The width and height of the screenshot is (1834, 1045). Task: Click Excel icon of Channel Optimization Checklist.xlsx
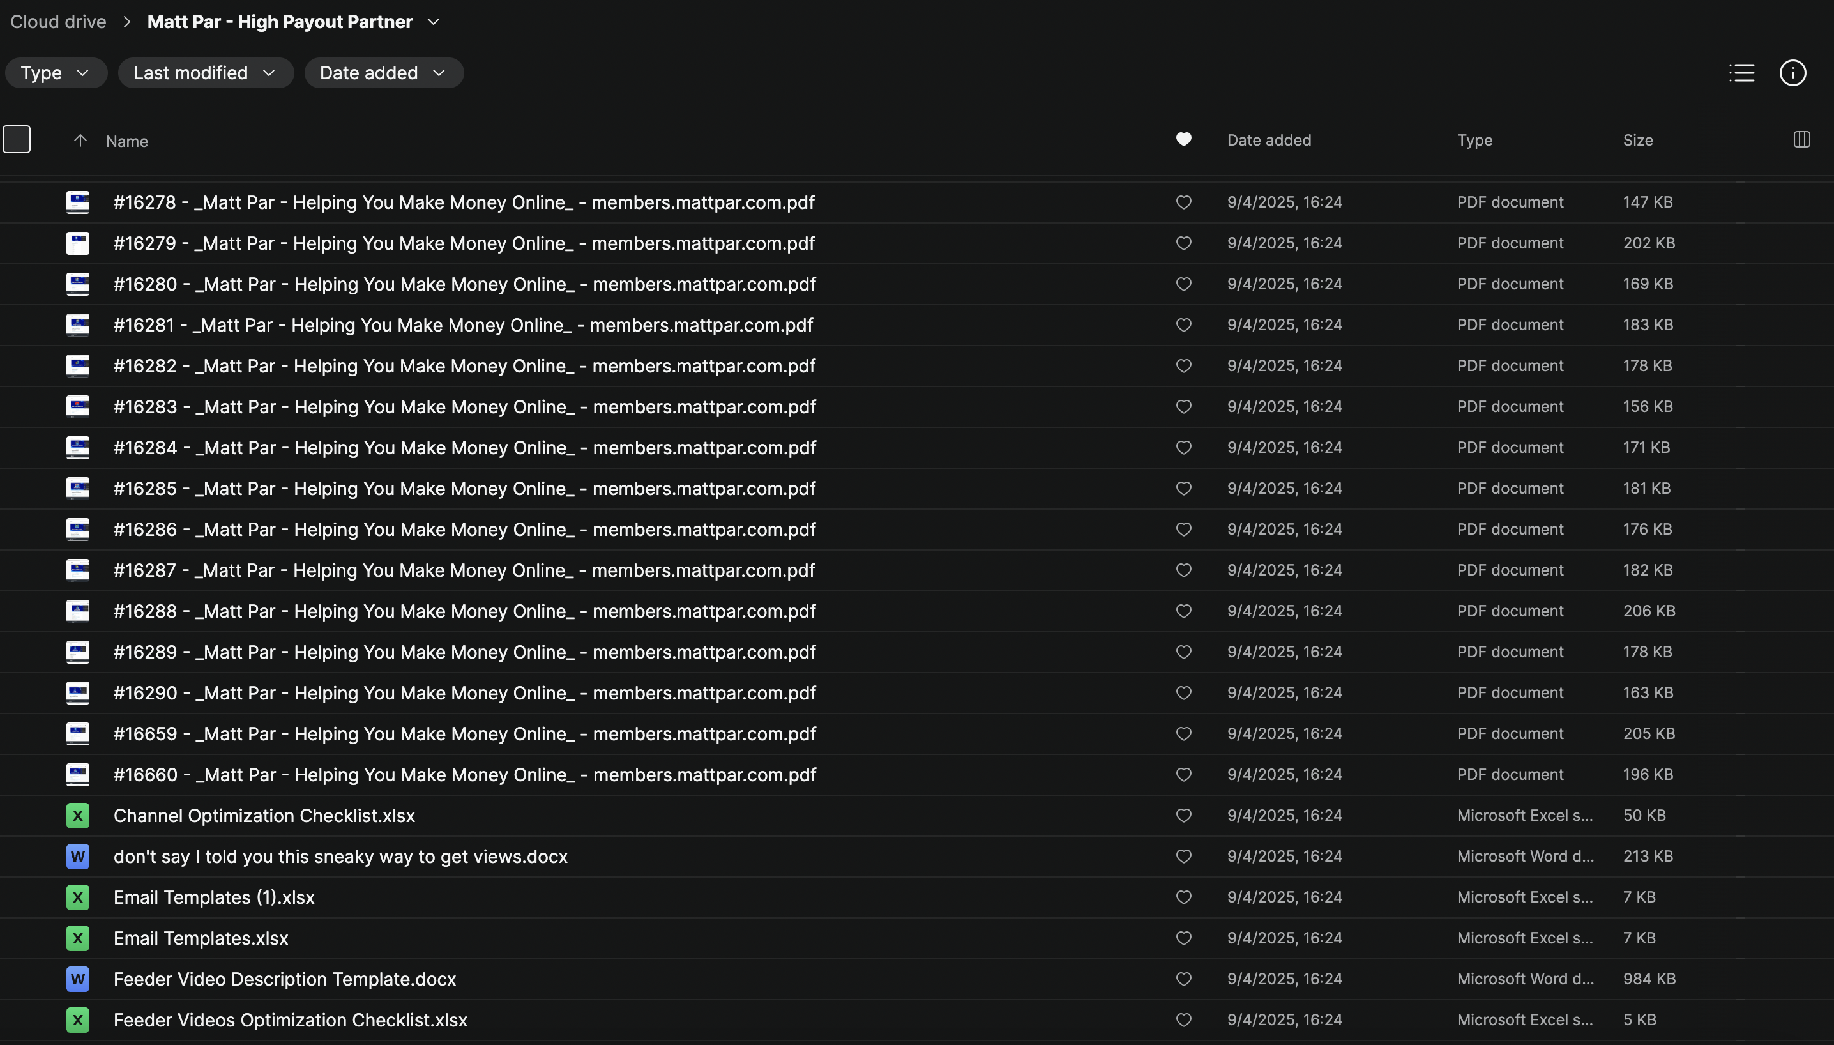77,815
